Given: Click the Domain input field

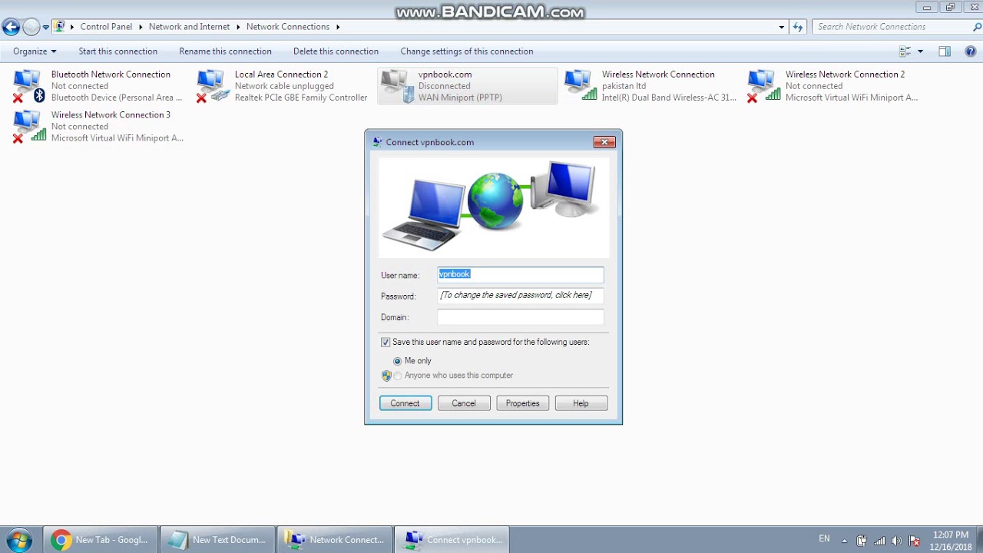Looking at the screenshot, I should click(521, 317).
